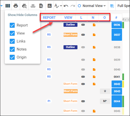Expand the Normal View dropdown
130x116 pixels.
coord(92,6)
